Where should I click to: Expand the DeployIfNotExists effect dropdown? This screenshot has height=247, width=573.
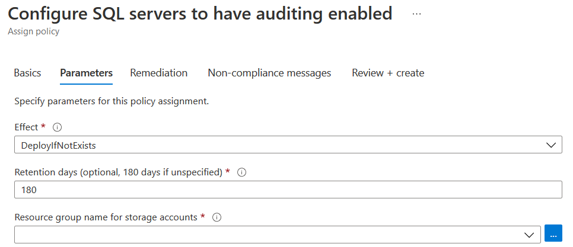pos(288,145)
